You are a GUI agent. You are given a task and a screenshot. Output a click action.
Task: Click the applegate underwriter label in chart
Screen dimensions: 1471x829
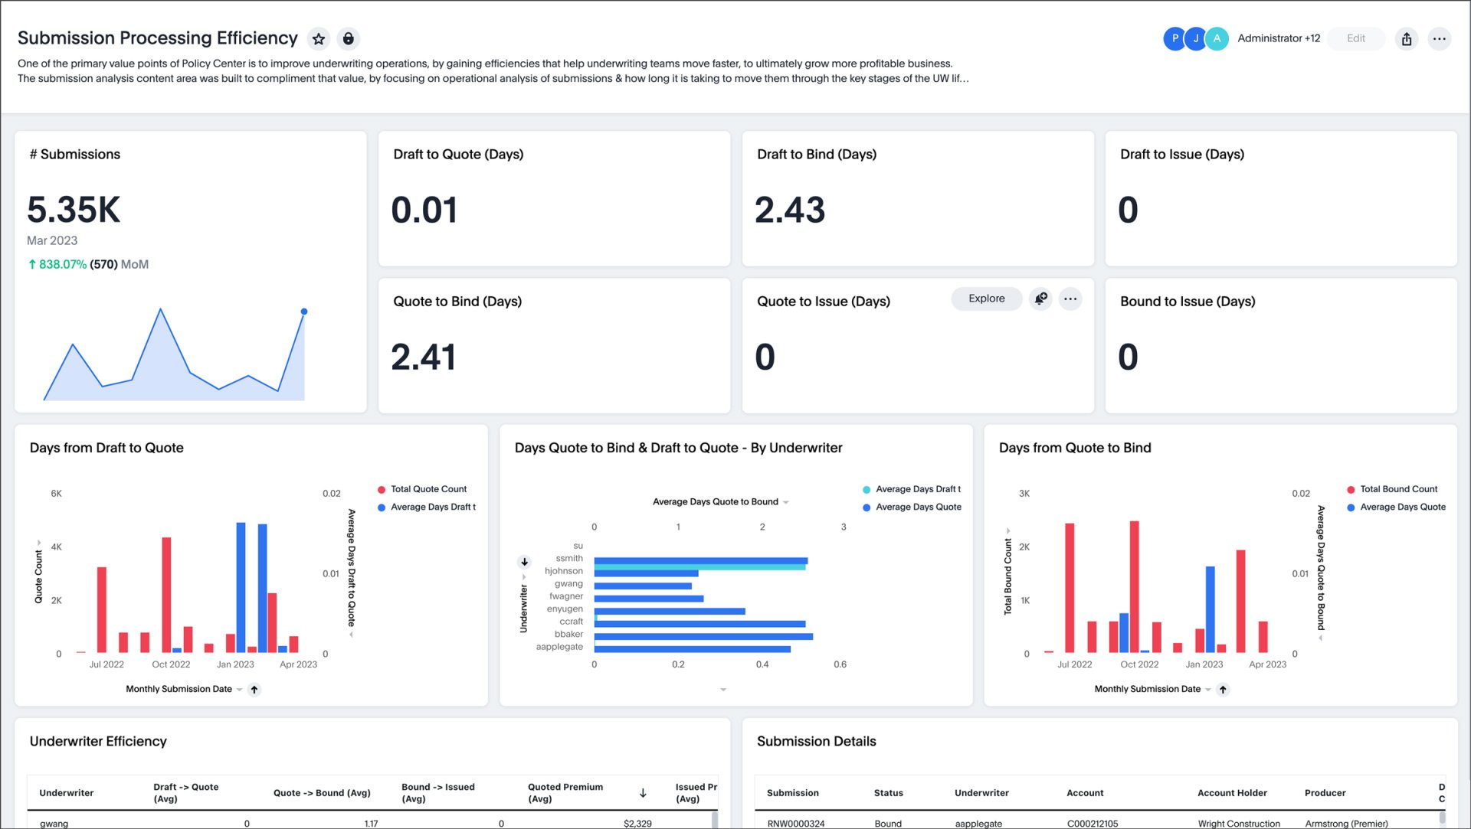[559, 647]
